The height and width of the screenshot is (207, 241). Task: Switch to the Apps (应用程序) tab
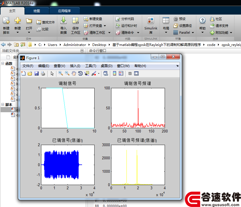[x=64, y=11]
